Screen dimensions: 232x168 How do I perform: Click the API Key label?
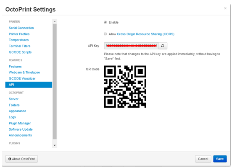pyautogui.click(x=93, y=46)
